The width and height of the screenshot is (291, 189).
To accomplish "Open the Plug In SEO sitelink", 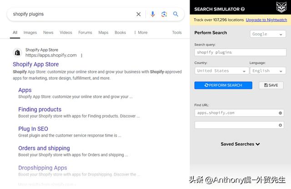I will [33, 129].
